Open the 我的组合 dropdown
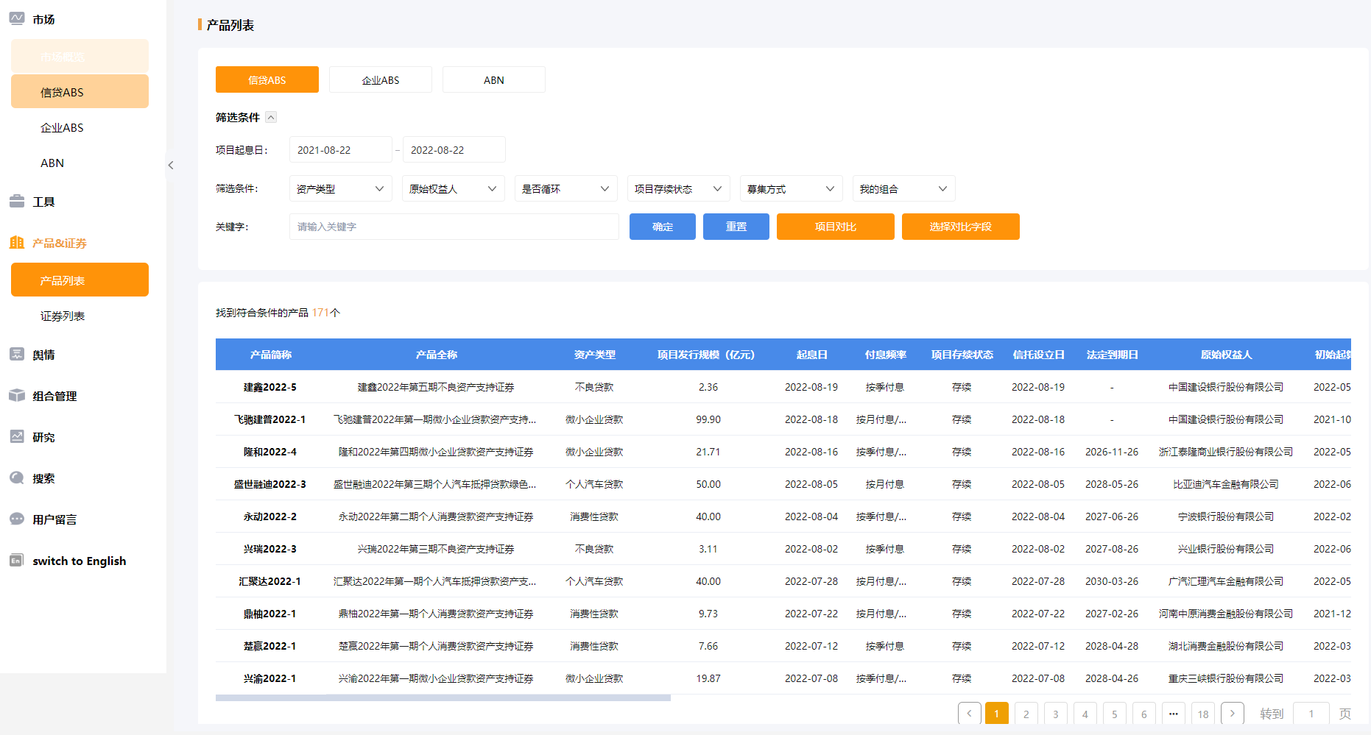The width and height of the screenshot is (1371, 735). coord(904,188)
